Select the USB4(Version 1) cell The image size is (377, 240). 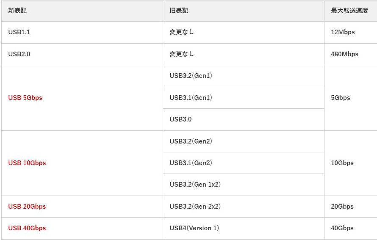tap(194, 228)
